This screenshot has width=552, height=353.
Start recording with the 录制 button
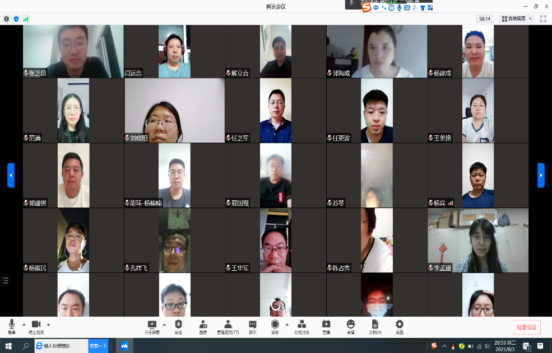click(x=275, y=326)
